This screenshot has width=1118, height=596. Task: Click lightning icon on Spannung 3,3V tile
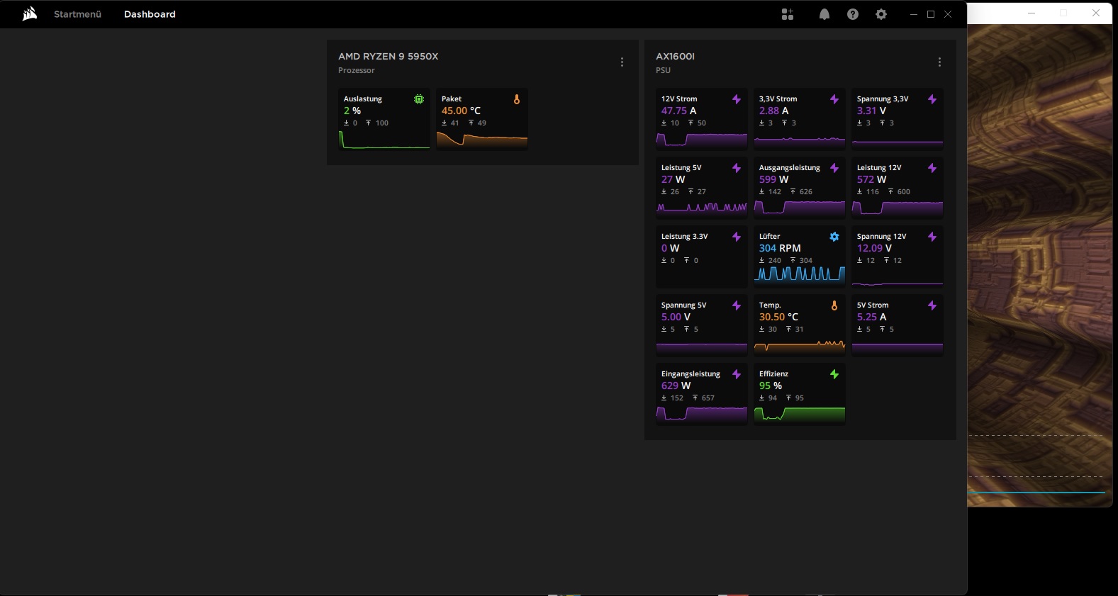click(932, 99)
